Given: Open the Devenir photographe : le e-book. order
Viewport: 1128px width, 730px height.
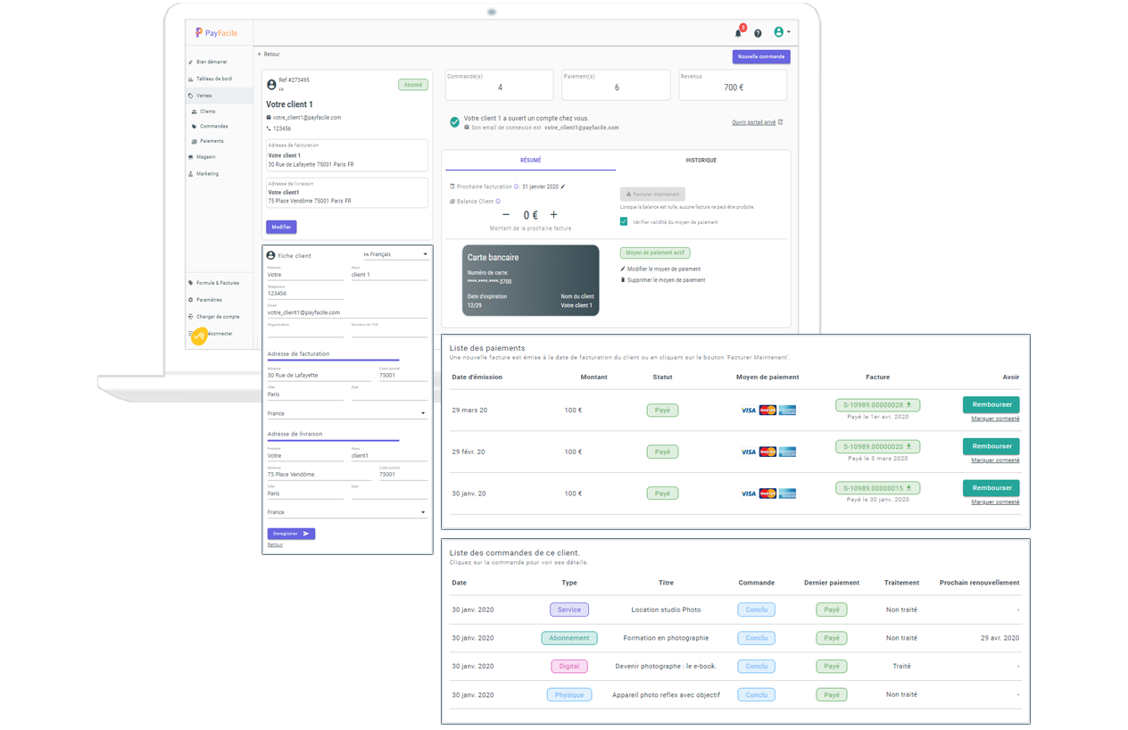Looking at the screenshot, I should 735,666.
